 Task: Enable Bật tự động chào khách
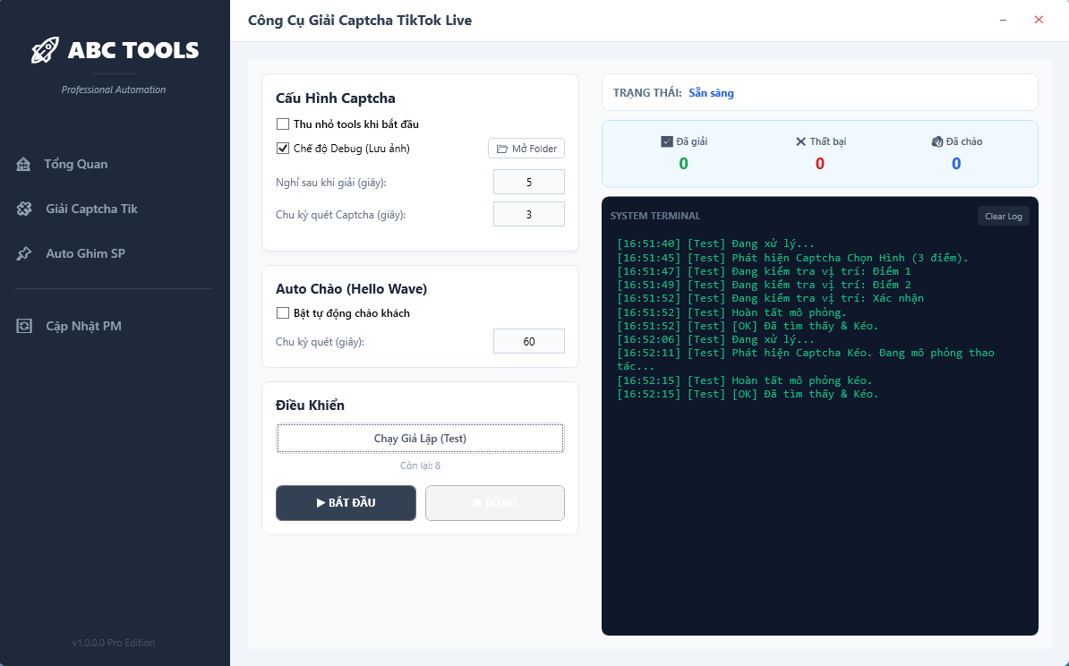(283, 313)
